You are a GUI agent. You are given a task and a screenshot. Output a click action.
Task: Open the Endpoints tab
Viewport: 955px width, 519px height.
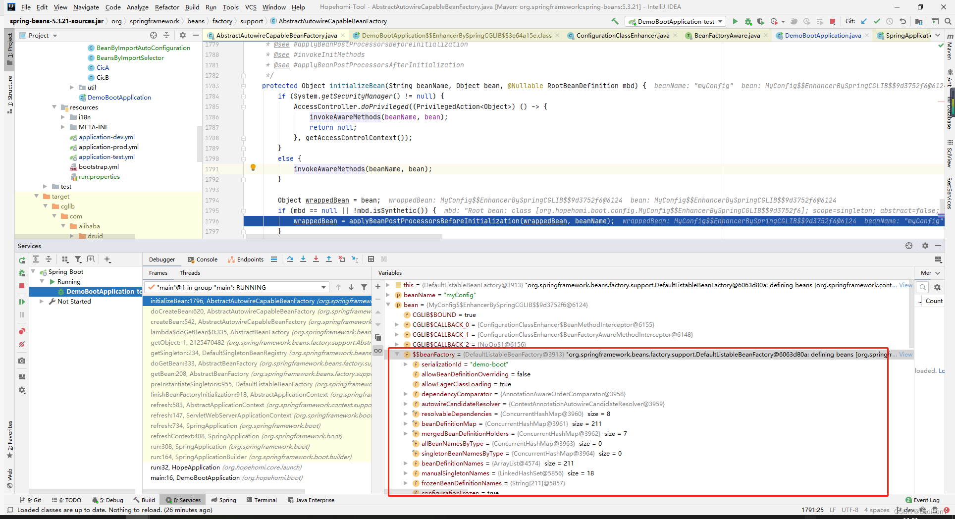point(246,259)
